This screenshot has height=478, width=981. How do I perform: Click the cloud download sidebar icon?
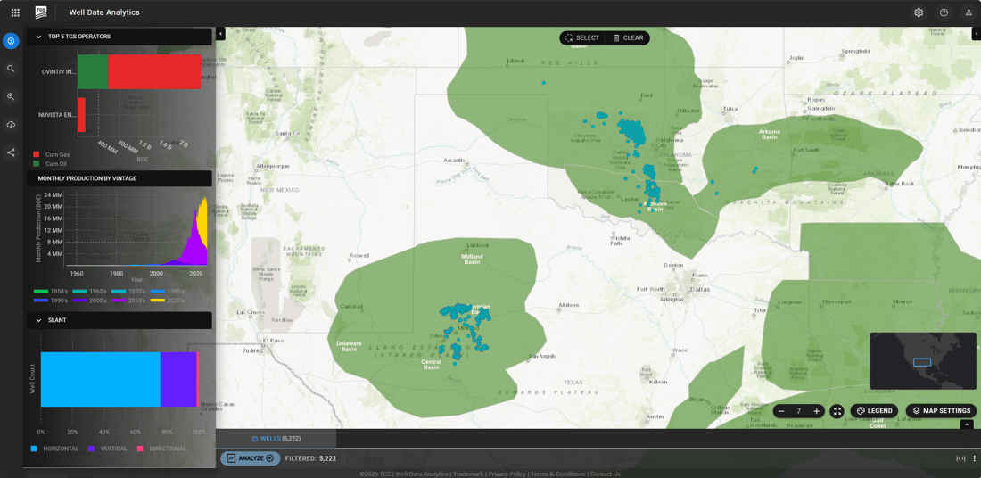(x=11, y=125)
